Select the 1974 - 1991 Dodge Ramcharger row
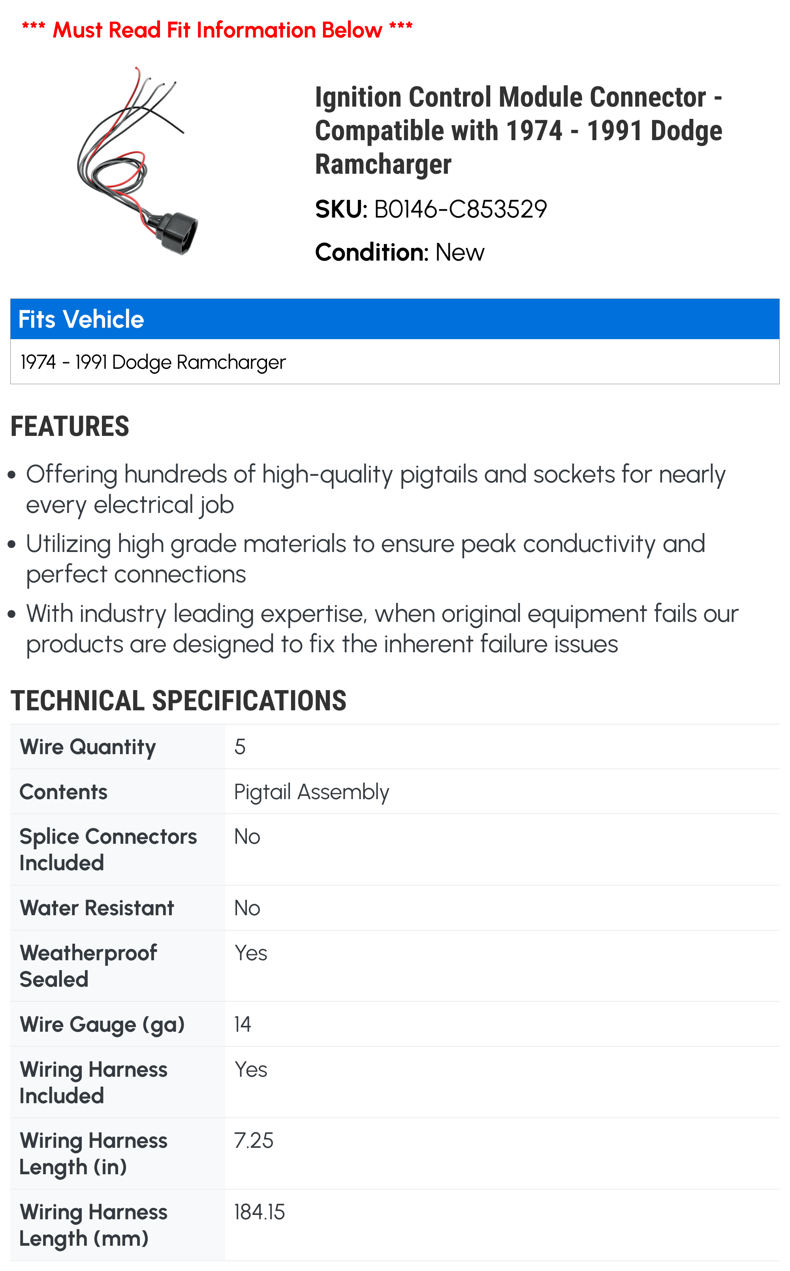 pos(395,362)
